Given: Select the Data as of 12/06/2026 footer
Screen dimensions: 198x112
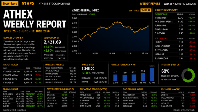Looking at the screenshot, I should click(184, 110).
